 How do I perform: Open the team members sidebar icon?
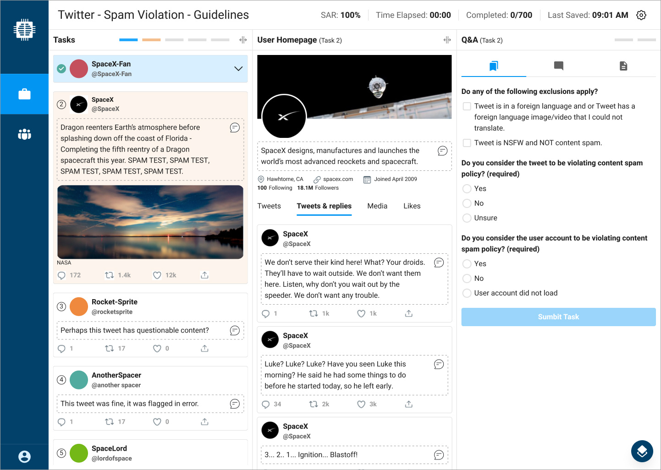[x=24, y=134]
